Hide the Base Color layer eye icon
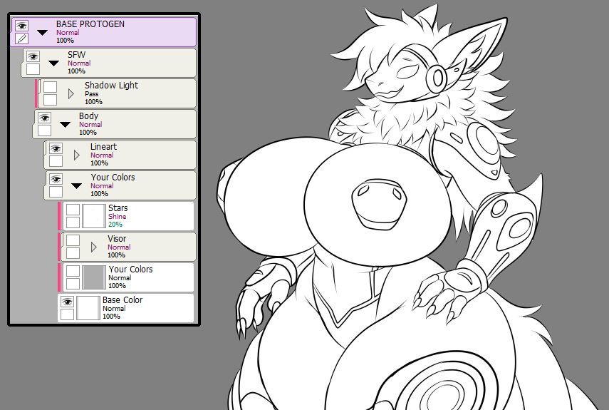This screenshot has height=410, width=609. point(67,302)
